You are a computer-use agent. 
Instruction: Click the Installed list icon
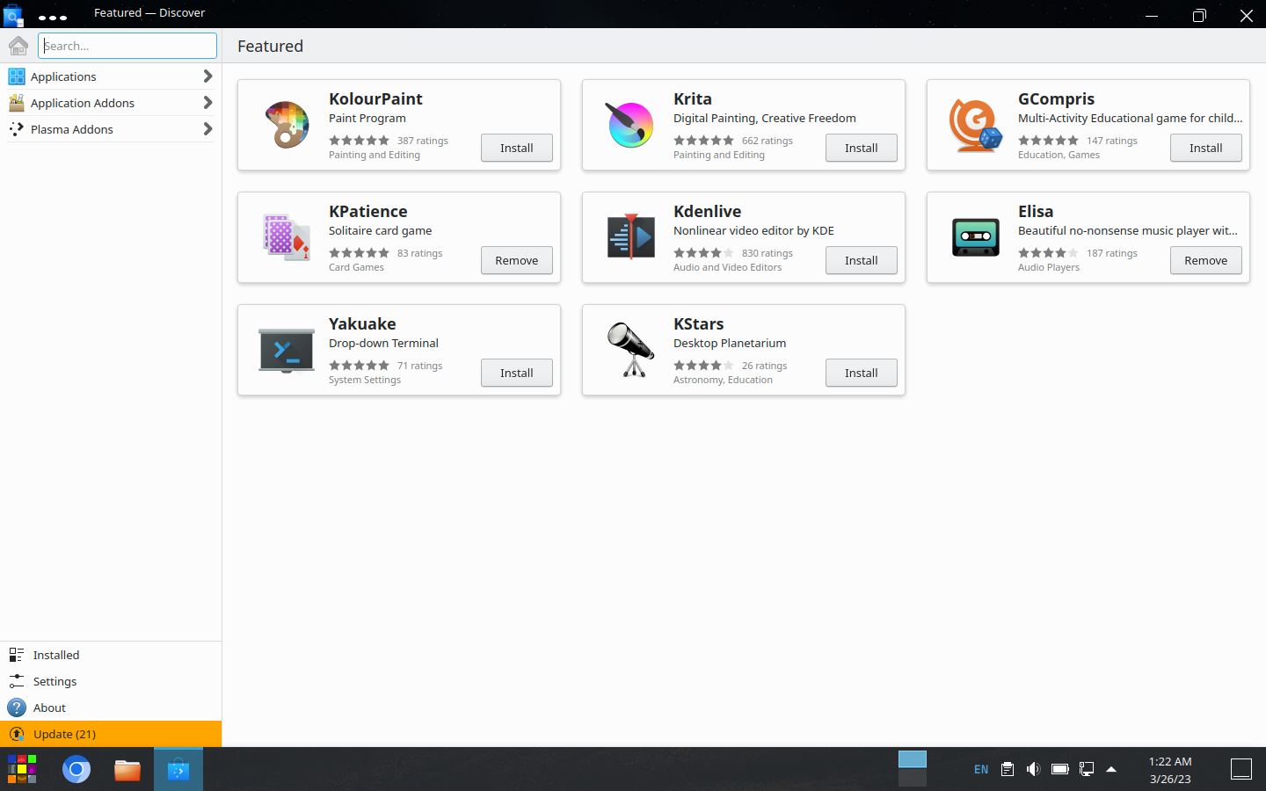(x=17, y=655)
